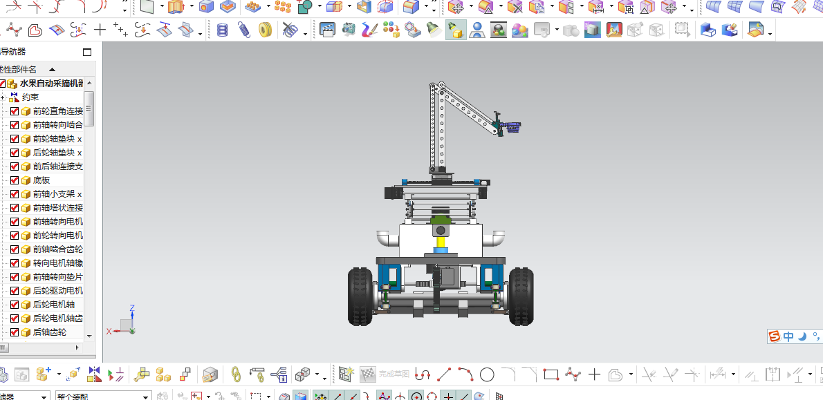Viewport: 823px width, 400px height.
Task: Open dropdown arrow beside Move Face icon
Action: [x=471, y=7]
